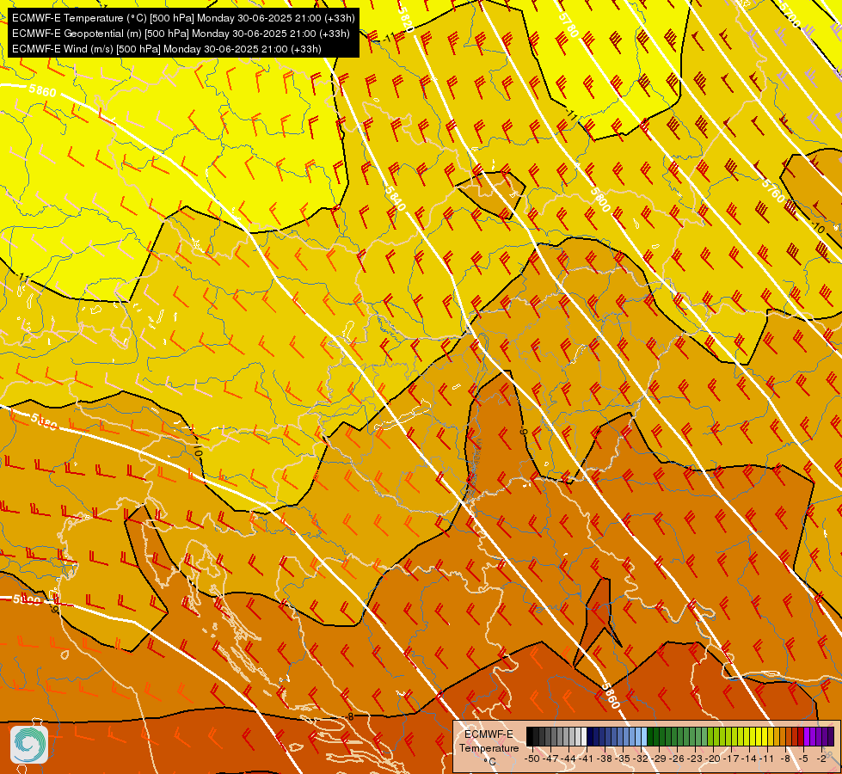Viewport: 842px width, 774px height.
Task: Click the -8 isotherm label on the map
Action: point(351,716)
